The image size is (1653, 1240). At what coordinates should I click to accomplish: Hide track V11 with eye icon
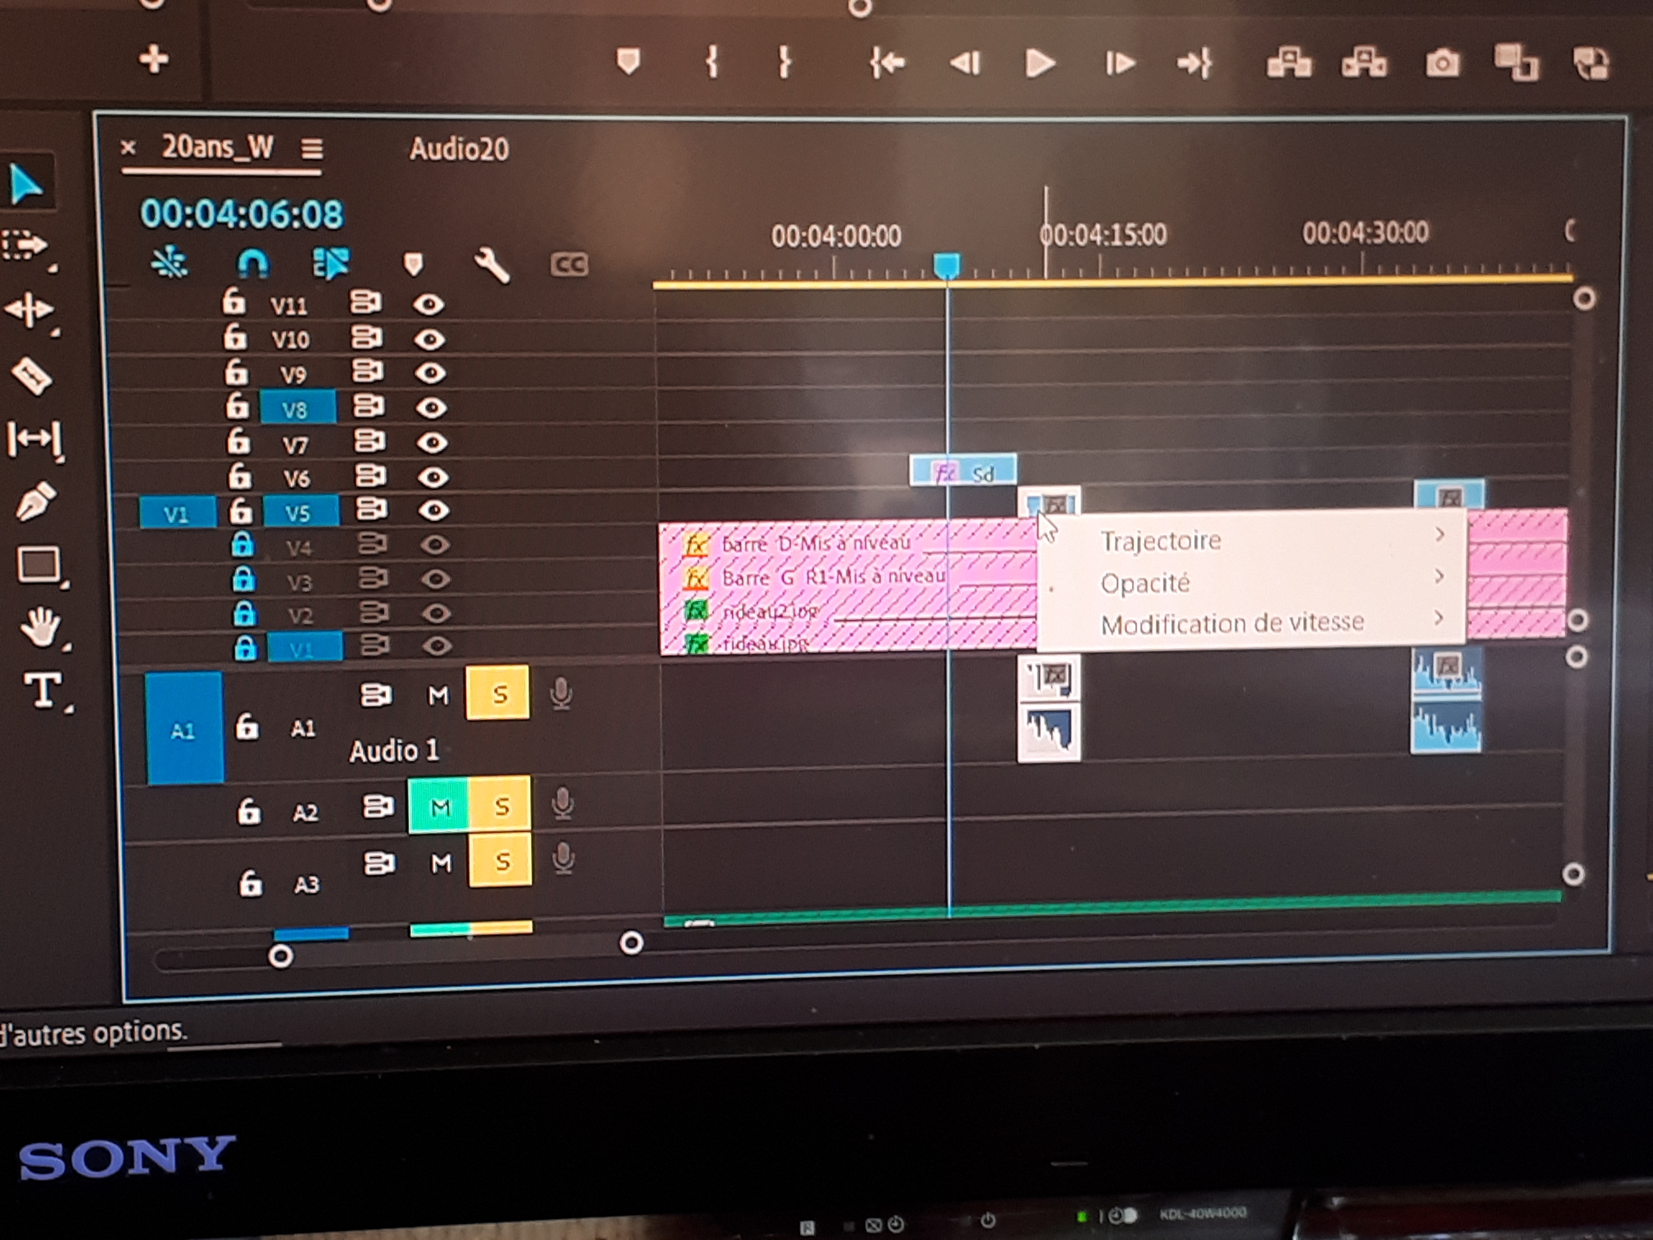tap(428, 304)
